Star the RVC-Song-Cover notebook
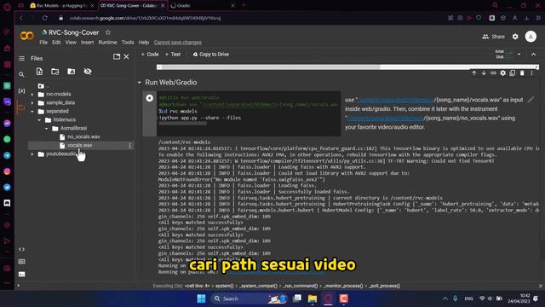Image resolution: width=545 pixels, height=307 pixels. click(x=108, y=32)
